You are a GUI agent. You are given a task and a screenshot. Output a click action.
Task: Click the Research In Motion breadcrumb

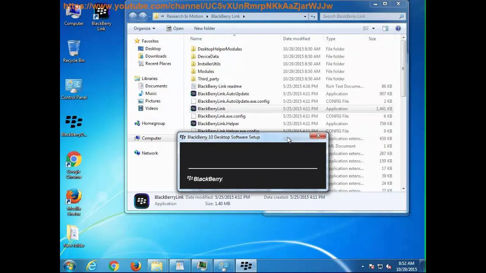click(x=185, y=16)
